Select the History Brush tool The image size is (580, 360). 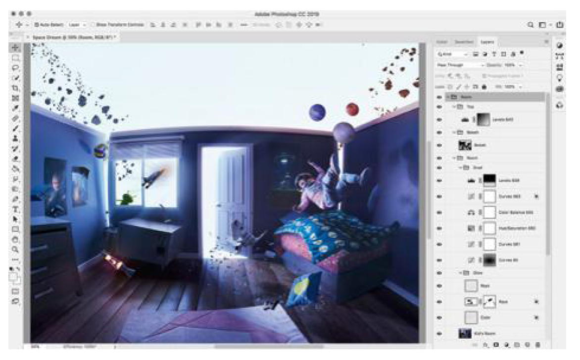pyautogui.click(x=15, y=149)
